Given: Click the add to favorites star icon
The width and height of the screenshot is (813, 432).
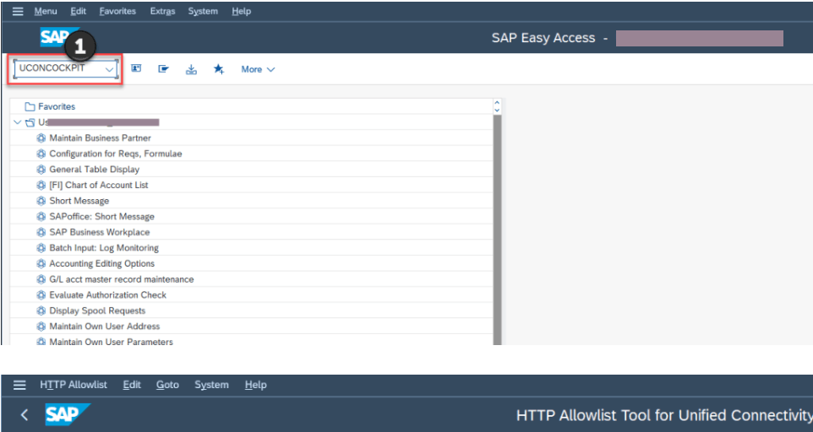Looking at the screenshot, I should coord(218,69).
